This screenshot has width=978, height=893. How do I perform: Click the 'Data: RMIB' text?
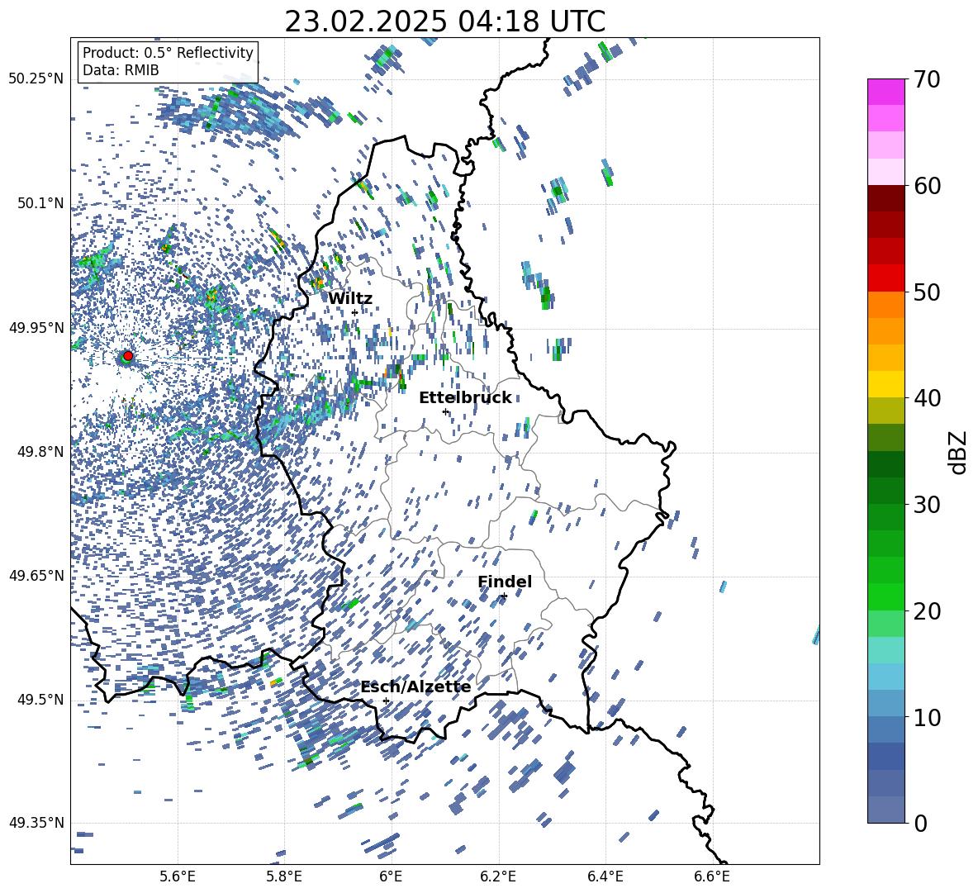point(121,70)
